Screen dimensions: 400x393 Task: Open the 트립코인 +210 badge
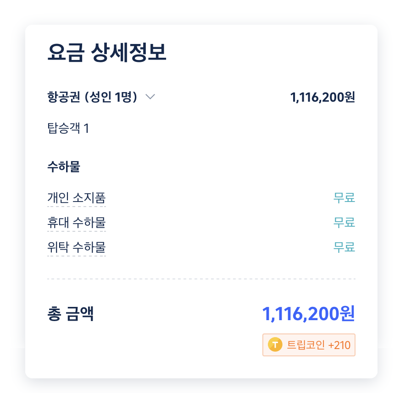[x=309, y=345]
